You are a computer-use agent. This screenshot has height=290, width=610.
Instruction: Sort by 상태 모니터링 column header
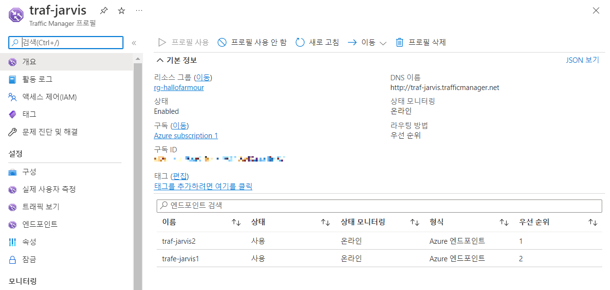click(x=380, y=222)
